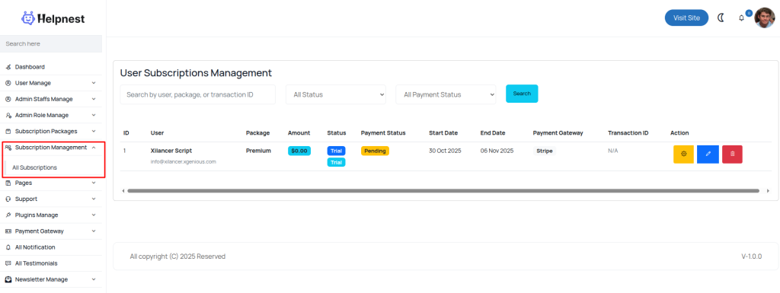Viewport: 780px width, 293px height.
Task: Click the info@xilancer.xgenious.com email
Action: pyautogui.click(x=184, y=162)
